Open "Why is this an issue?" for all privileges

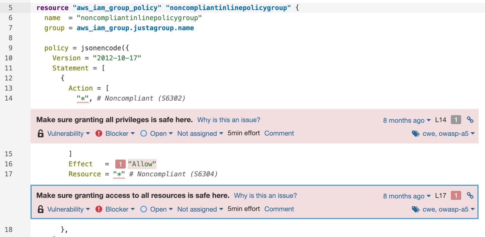click(228, 120)
